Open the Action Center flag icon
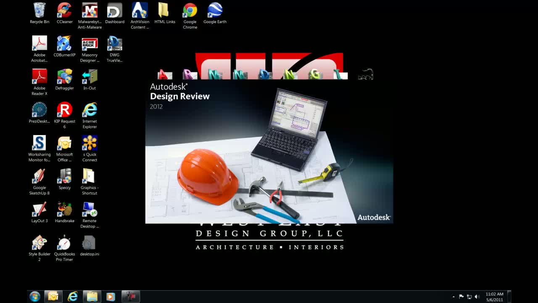The width and height of the screenshot is (538, 303). pyautogui.click(x=461, y=297)
